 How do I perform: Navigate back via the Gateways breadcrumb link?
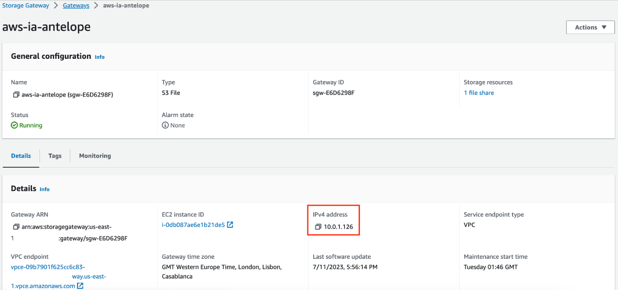coord(76,5)
